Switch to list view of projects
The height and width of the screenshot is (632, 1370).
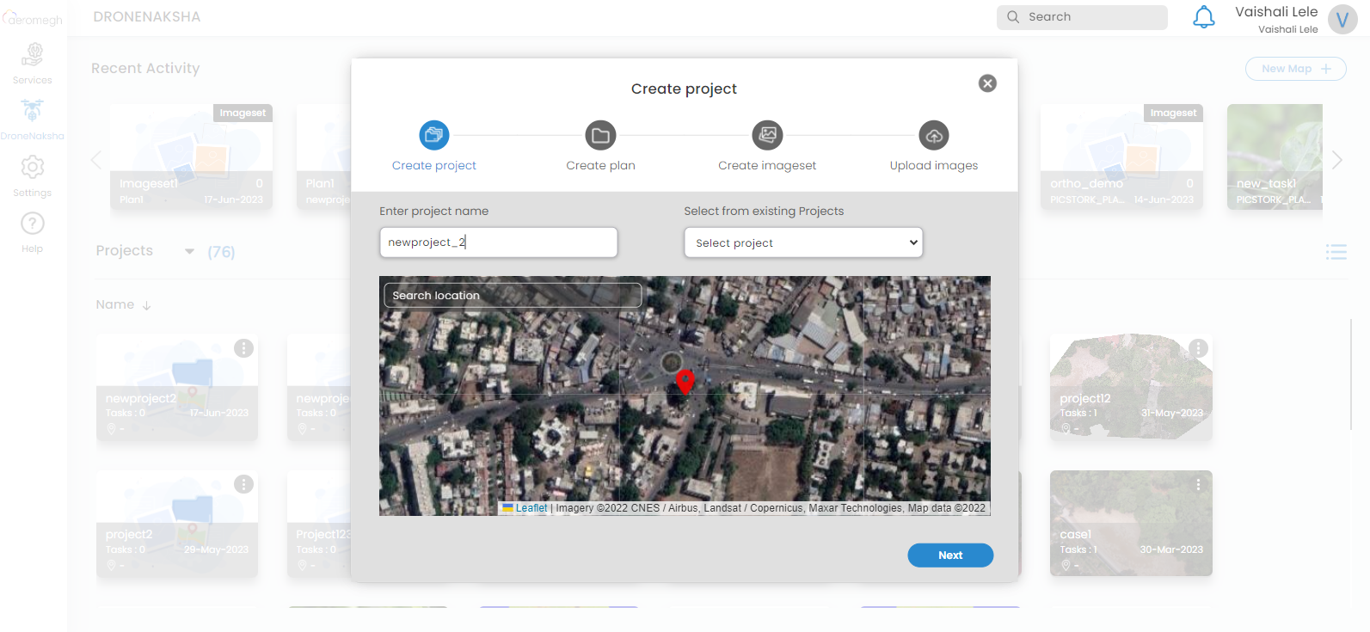coord(1336,252)
